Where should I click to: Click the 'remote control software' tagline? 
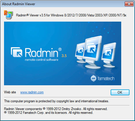tap(42, 60)
